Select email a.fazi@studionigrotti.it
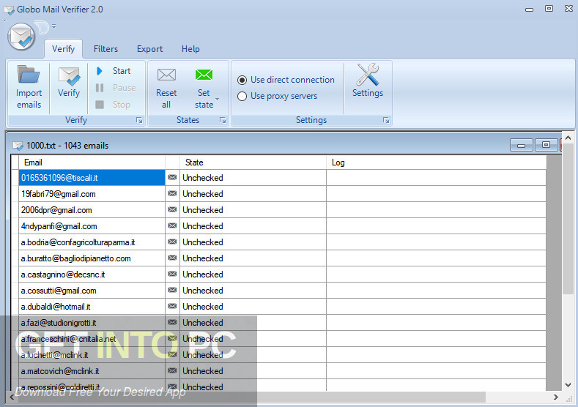The height and width of the screenshot is (407, 578). coord(92,323)
